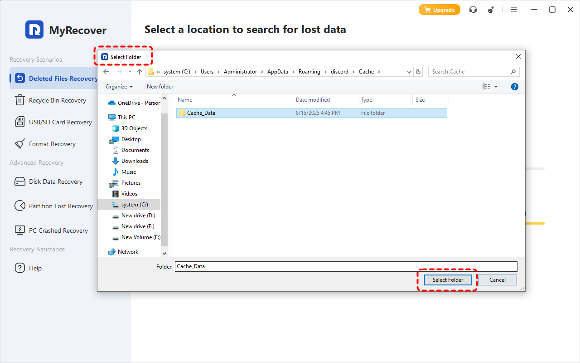Open Music in navigation tree
Image resolution: width=580 pixels, height=363 pixels.
[124, 172]
